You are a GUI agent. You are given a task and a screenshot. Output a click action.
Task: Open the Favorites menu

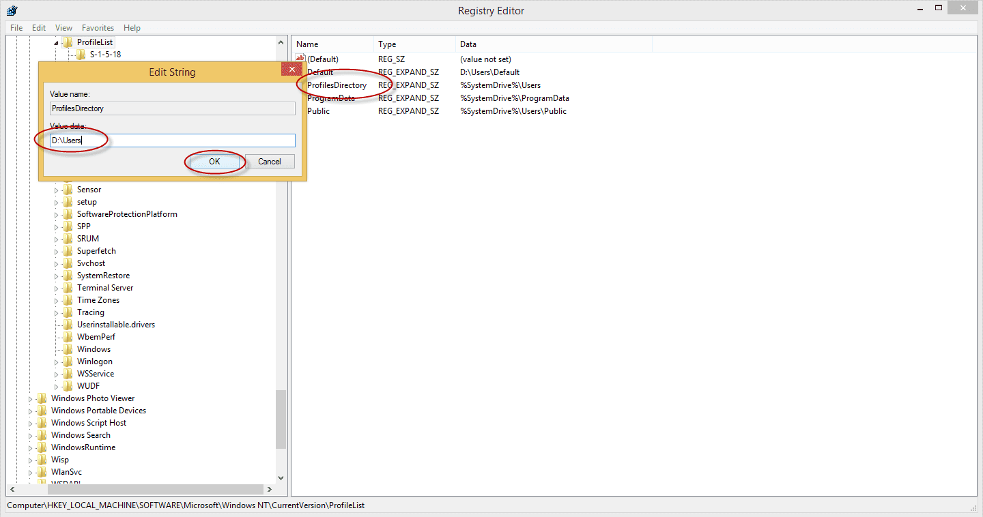98,27
